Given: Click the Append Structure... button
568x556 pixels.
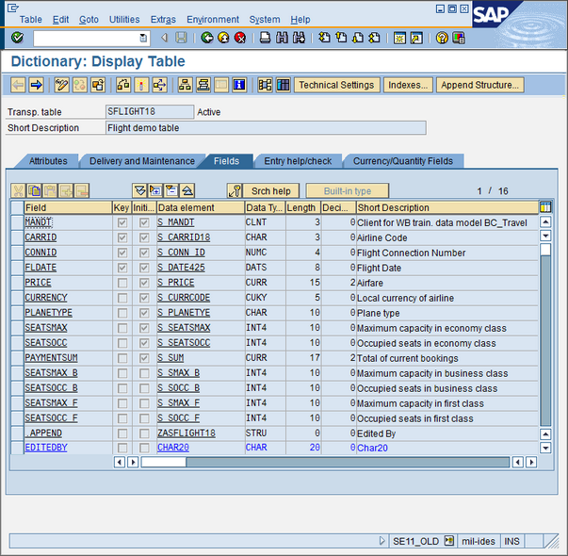Looking at the screenshot, I should point(480,85).
